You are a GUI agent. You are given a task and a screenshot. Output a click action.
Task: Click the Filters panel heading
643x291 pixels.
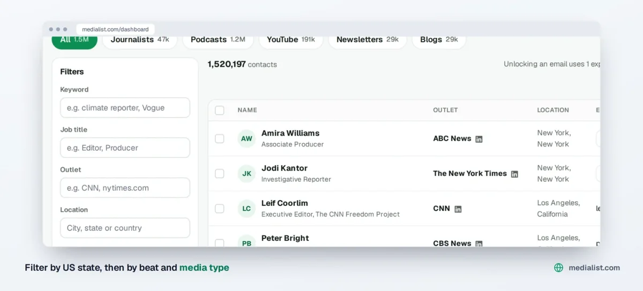(x=72, y=72)
